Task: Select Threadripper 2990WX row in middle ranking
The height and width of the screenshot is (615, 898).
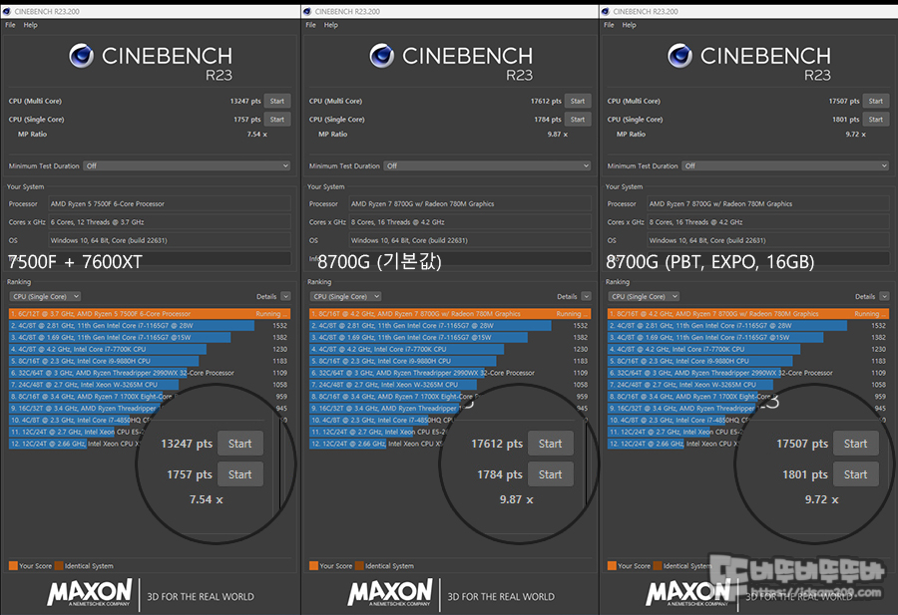Action: pos(450,373)
